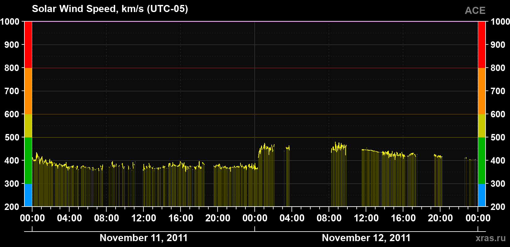Open the xras.ru source link
Screen dimensions: 510x247
tap(491, 238)
